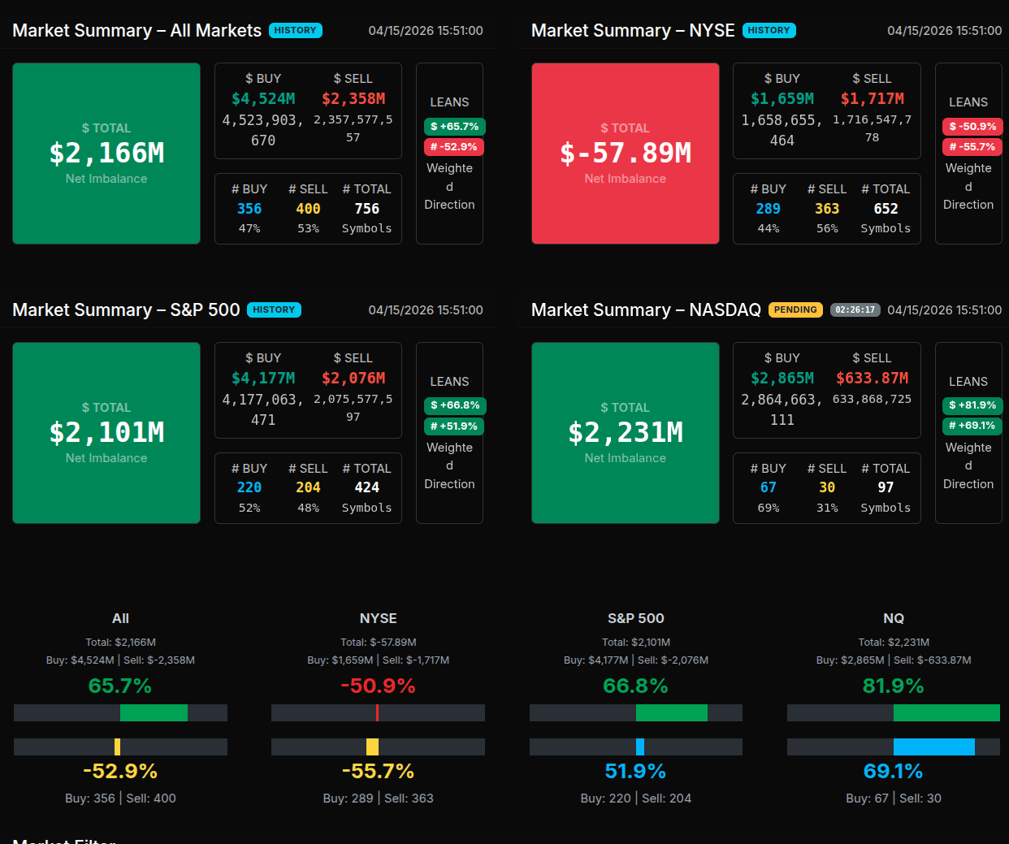The image size is (1009, 844).
Task: Open the $2,101M S&P 500 total tile
Action: 106,433
